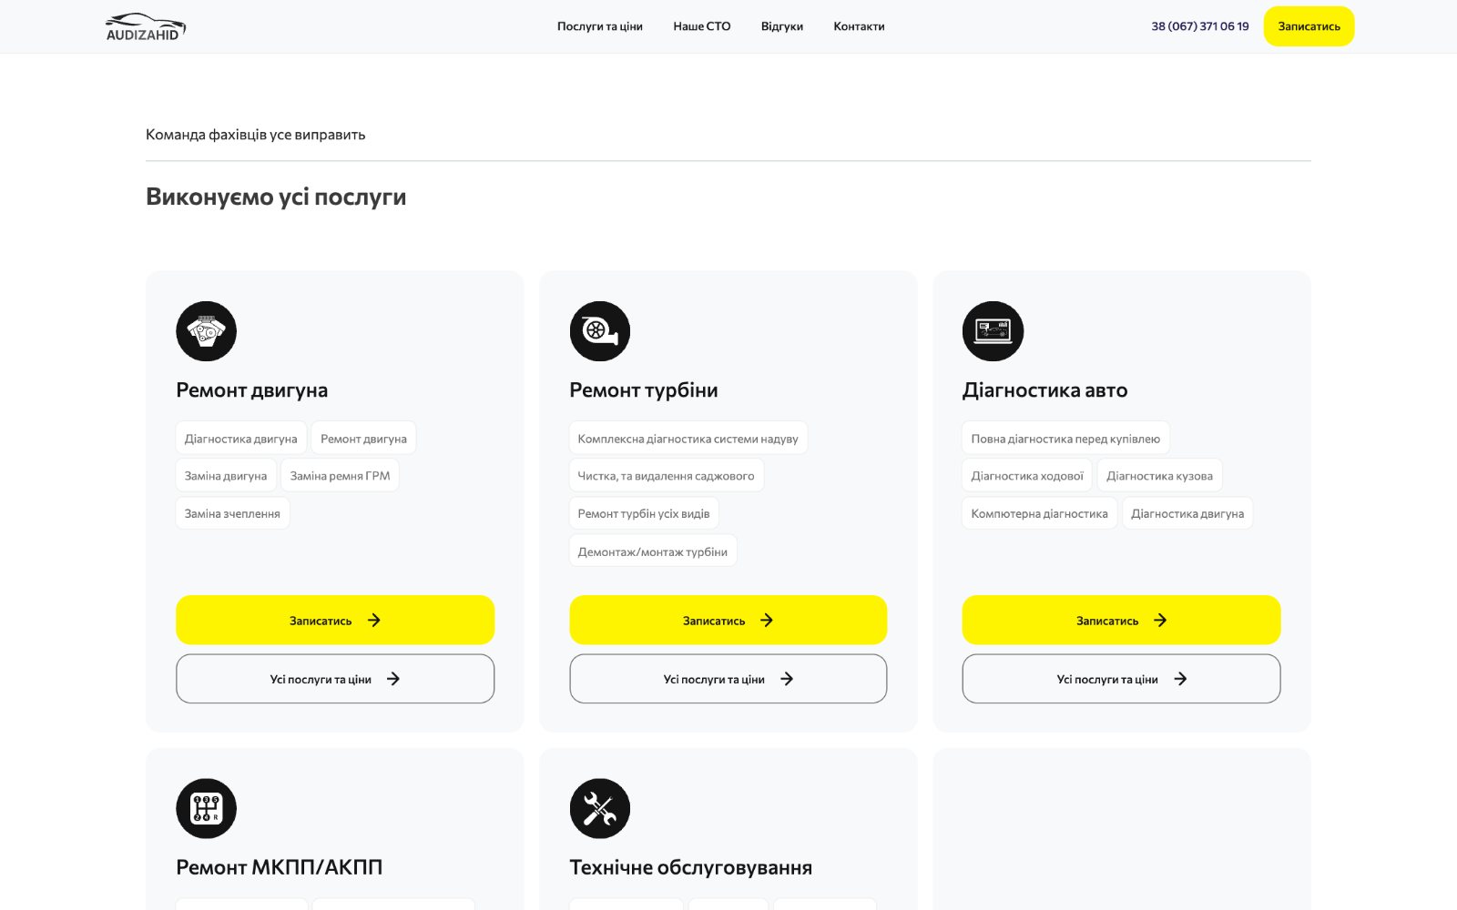Open the Наше СТО menu item
Screen dimensions: 1457x910
click(x=702, y=26)
